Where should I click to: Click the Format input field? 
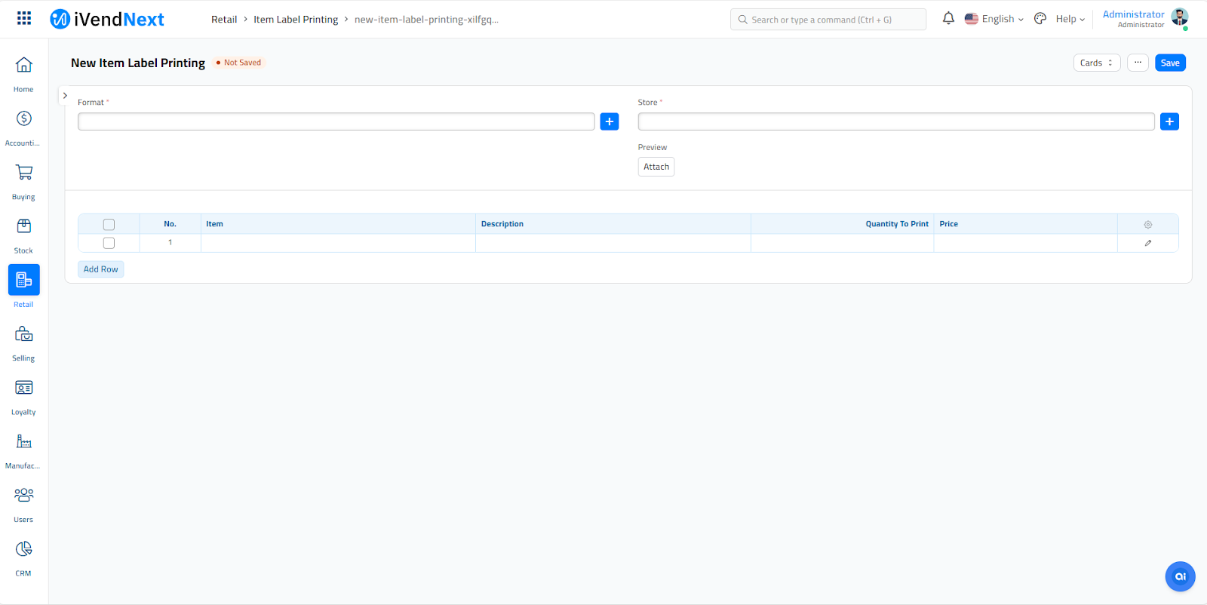click(336, 121)
